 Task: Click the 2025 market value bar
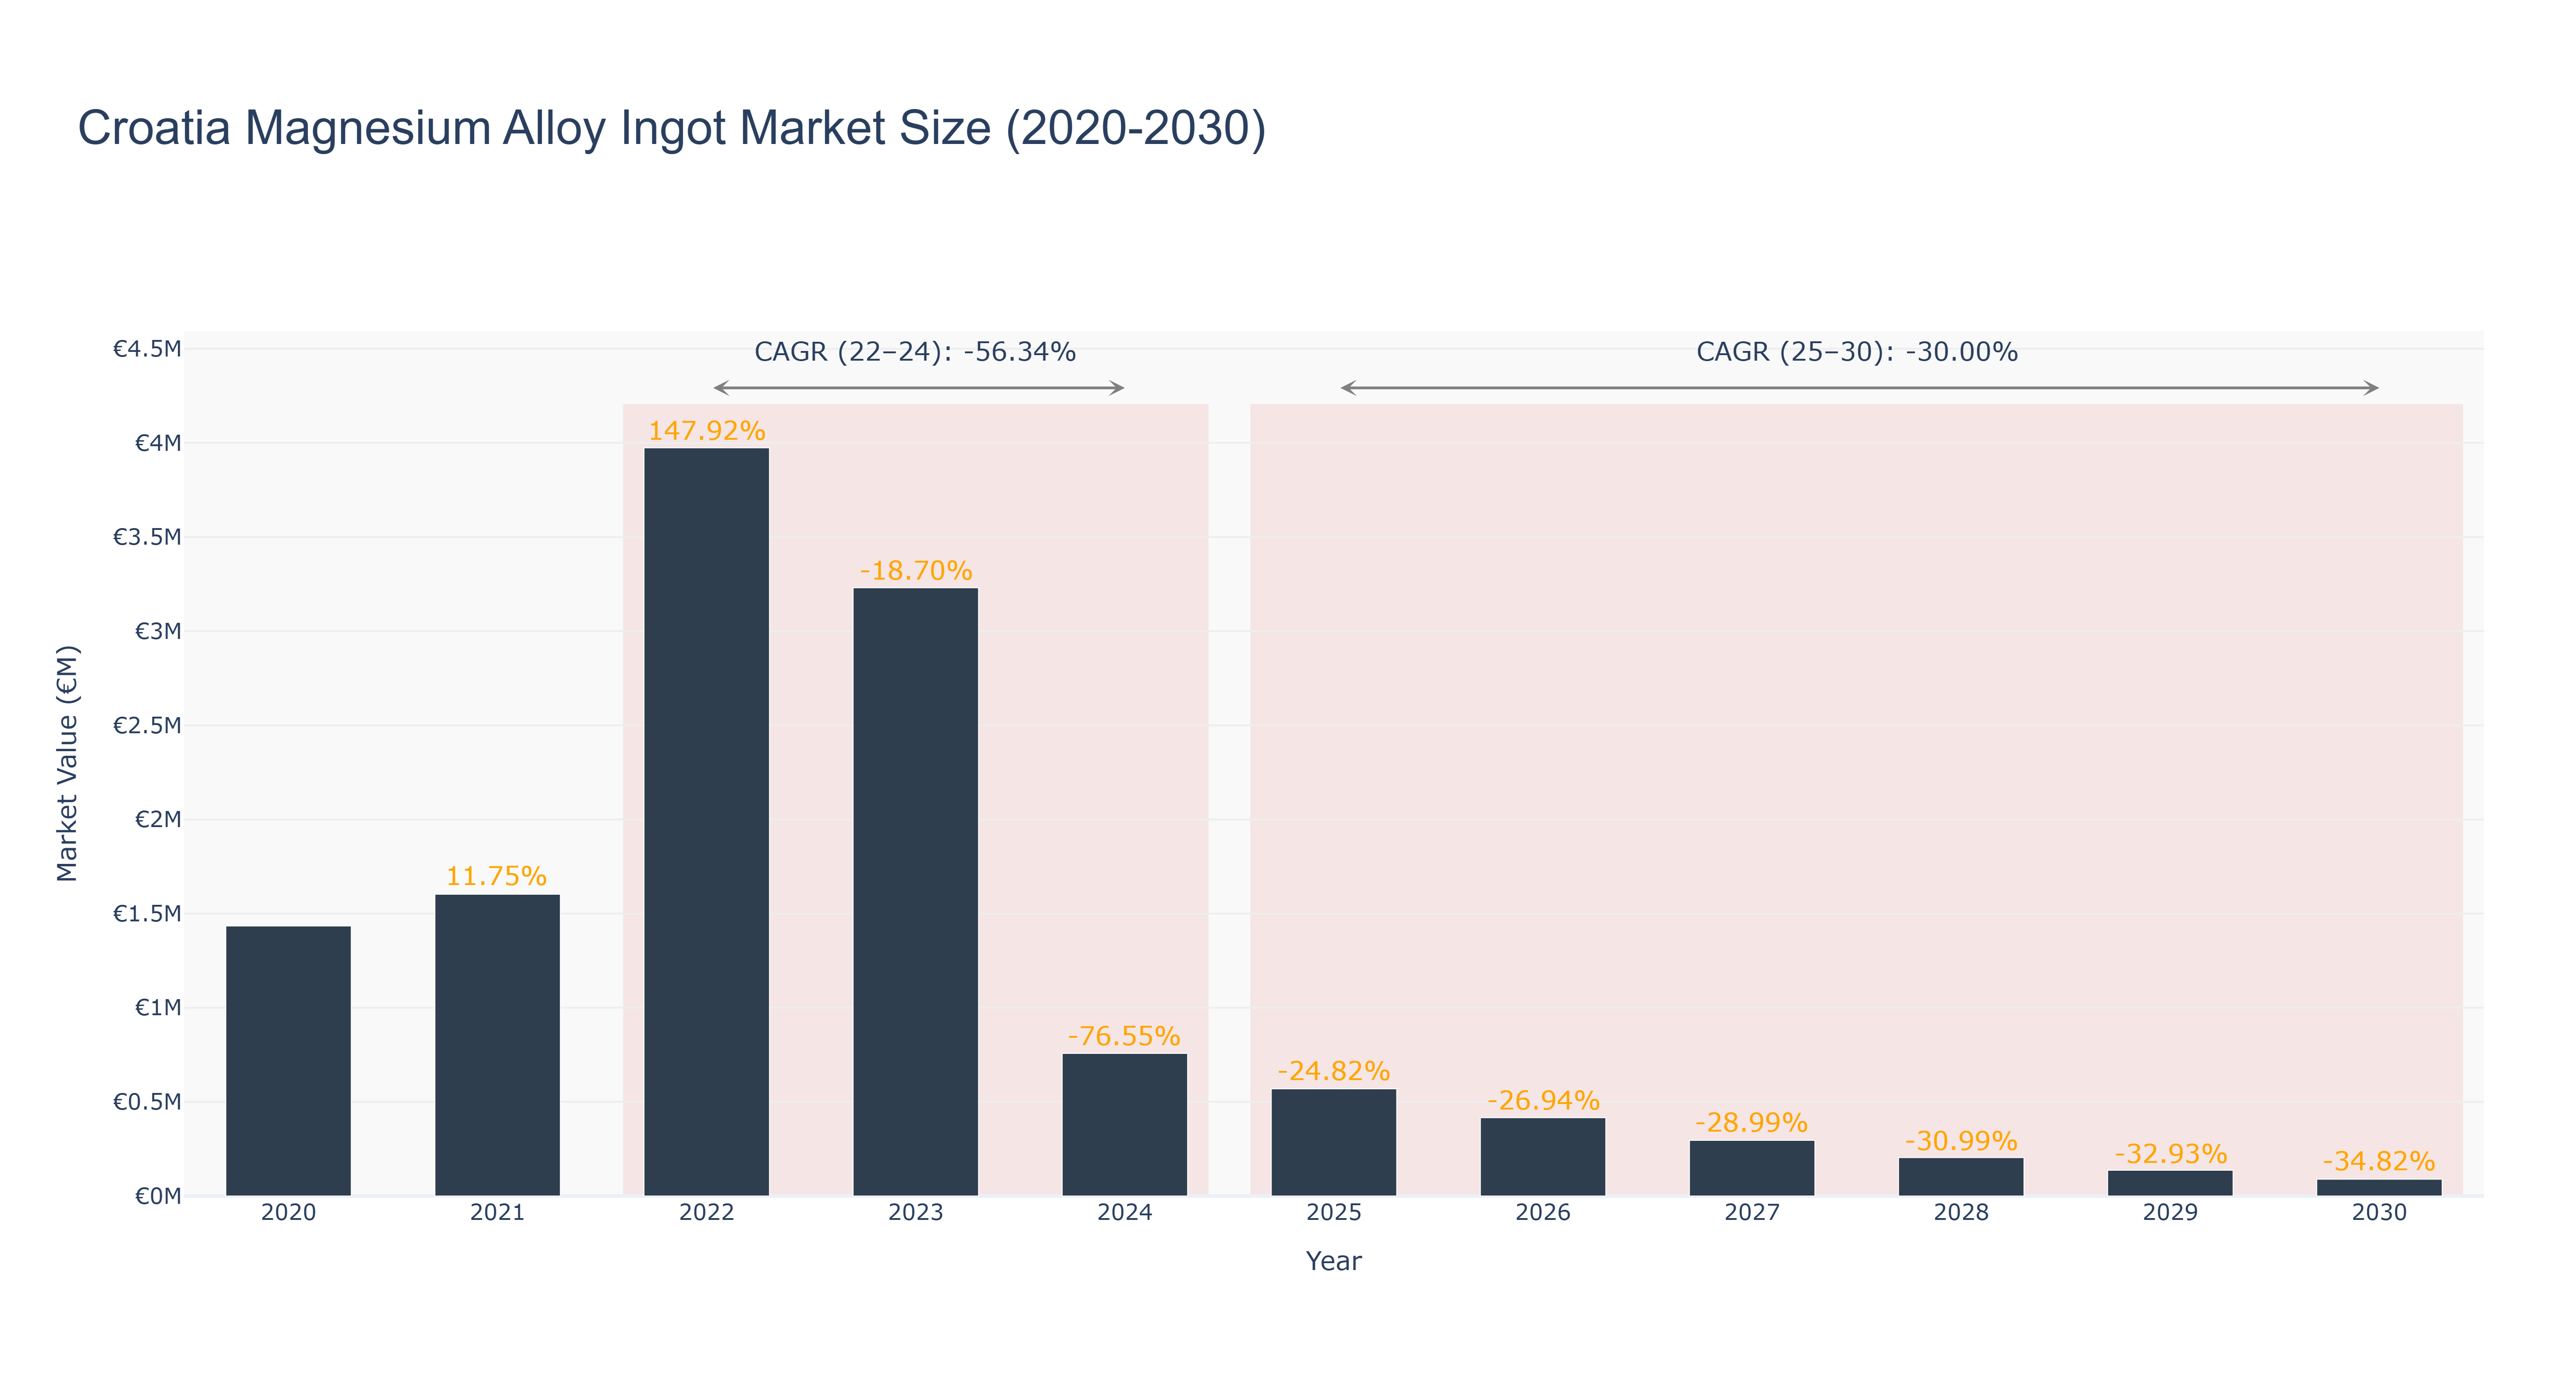click(1333, 1142)
